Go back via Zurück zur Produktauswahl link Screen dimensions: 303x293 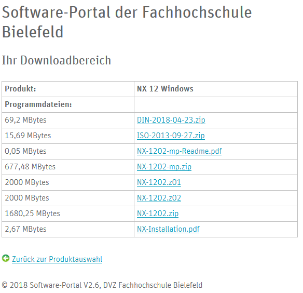(x=57, y=259)
